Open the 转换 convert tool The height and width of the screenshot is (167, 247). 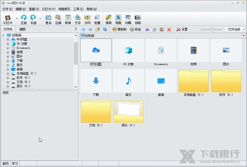click(68, 19)
